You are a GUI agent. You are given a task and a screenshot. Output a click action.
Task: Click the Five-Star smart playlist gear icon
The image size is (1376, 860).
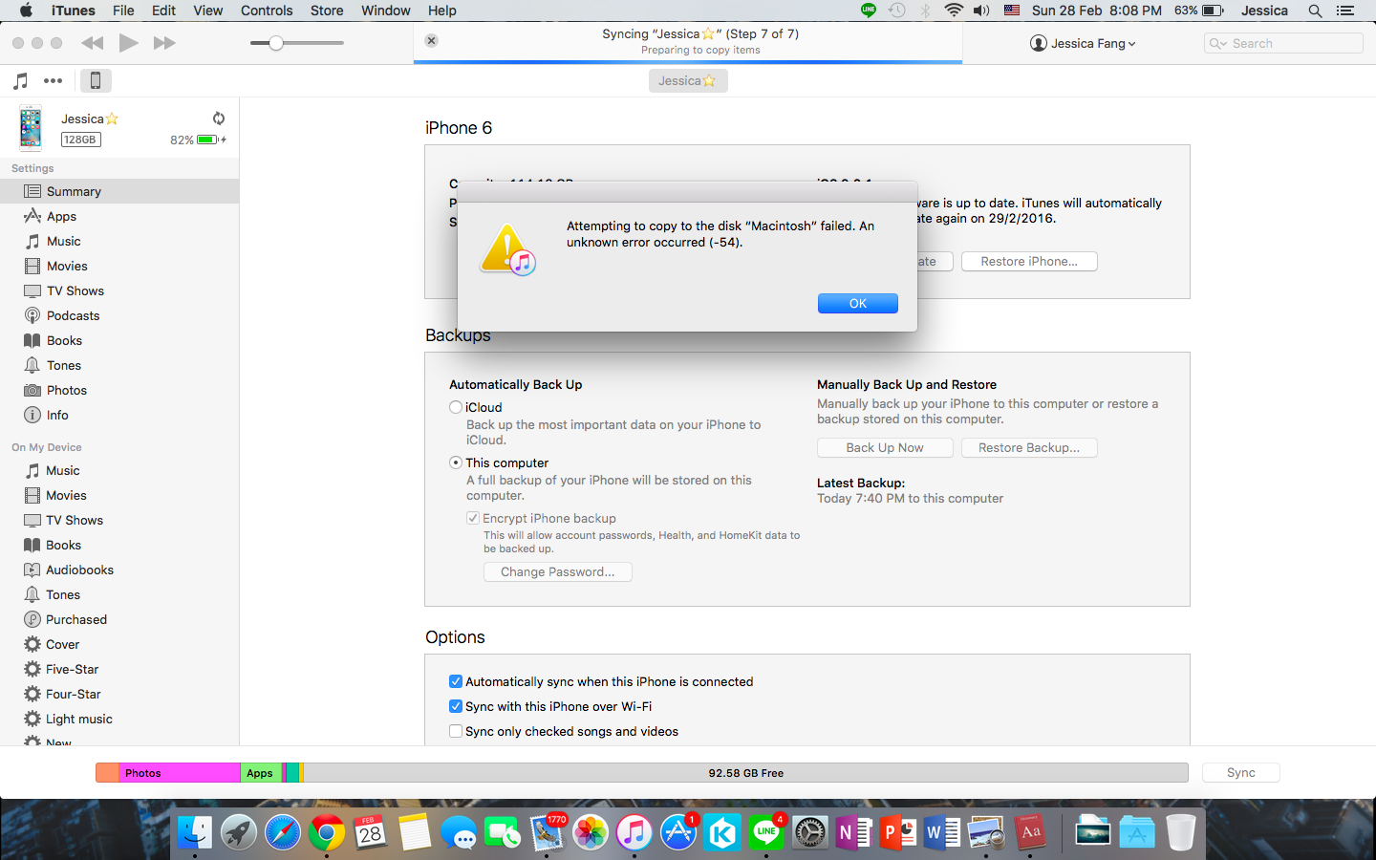(32, 669)
